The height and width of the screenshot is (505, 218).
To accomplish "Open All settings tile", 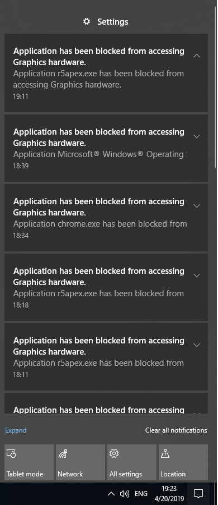I will click(x=131, y=462).
